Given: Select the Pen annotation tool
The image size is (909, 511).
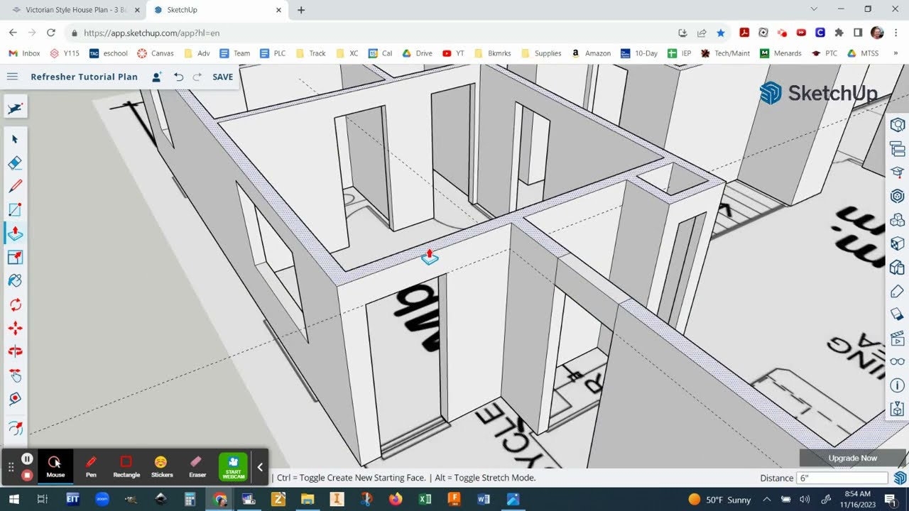Looking at the screenshot, I should (91, 466).
